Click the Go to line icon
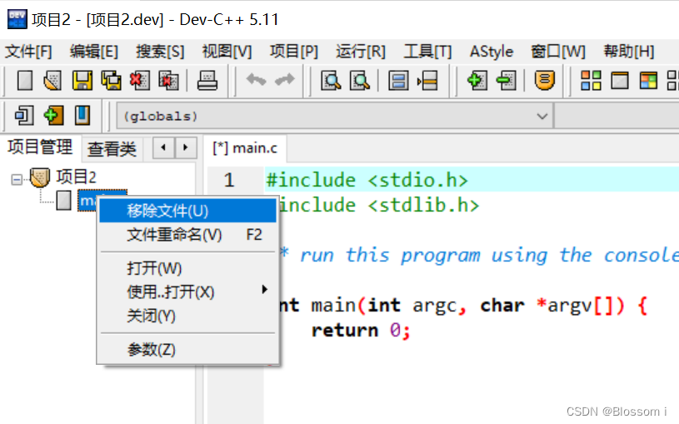 pyautogui.click(x=427, y=81)
